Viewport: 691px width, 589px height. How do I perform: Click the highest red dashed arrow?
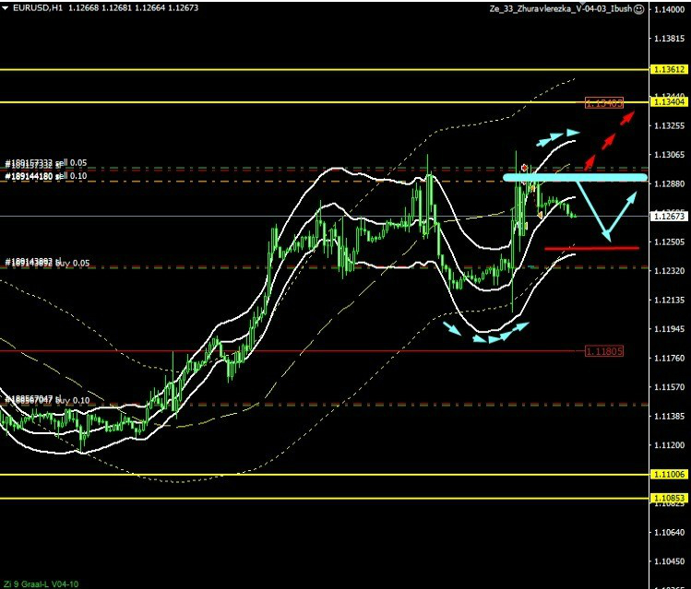click(626, 118)
